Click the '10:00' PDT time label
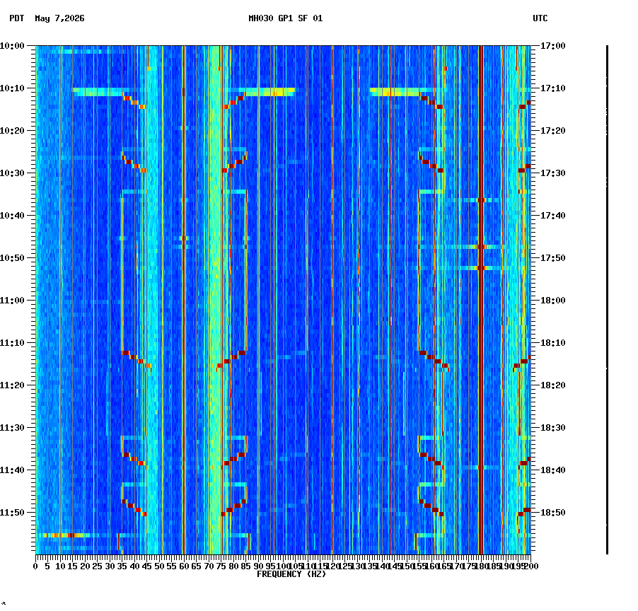This screenshot has width=638, height=611. (x=12, y=46)
